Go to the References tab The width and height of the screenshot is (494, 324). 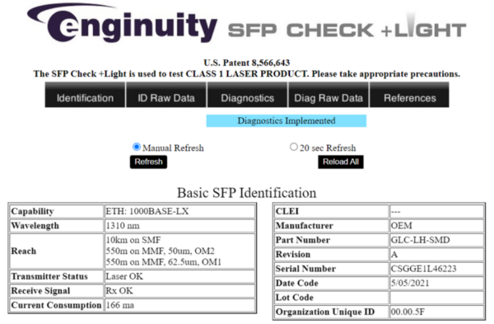click(409, 96)
